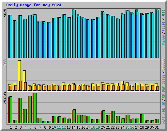Screen dimensions: 167x131
Task: Click day label 8 on x-axis
Action: 45,127
